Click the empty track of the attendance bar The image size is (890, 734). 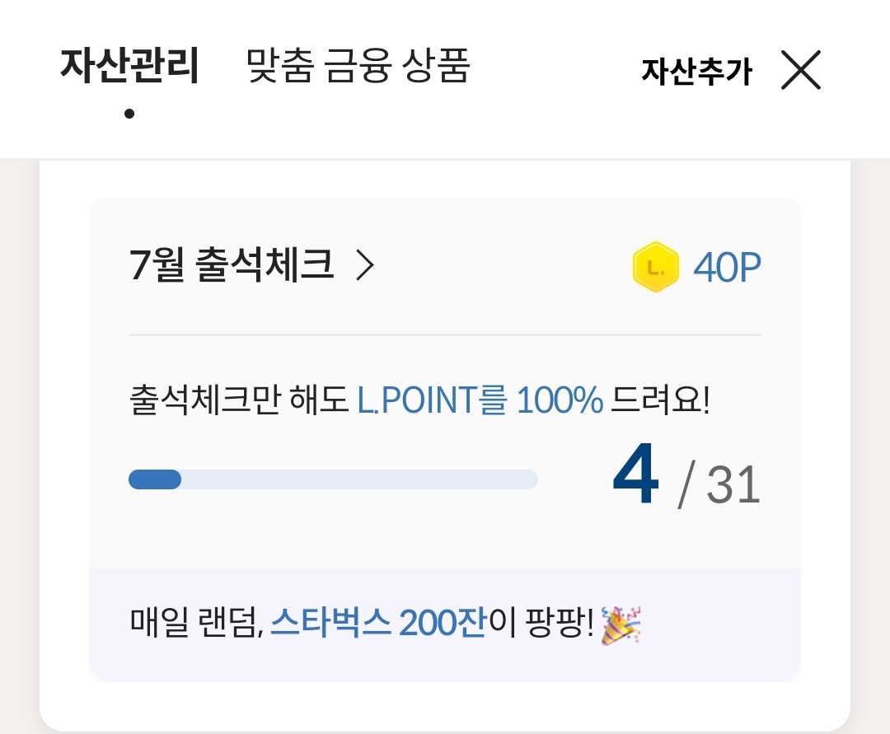click(358, 479)
